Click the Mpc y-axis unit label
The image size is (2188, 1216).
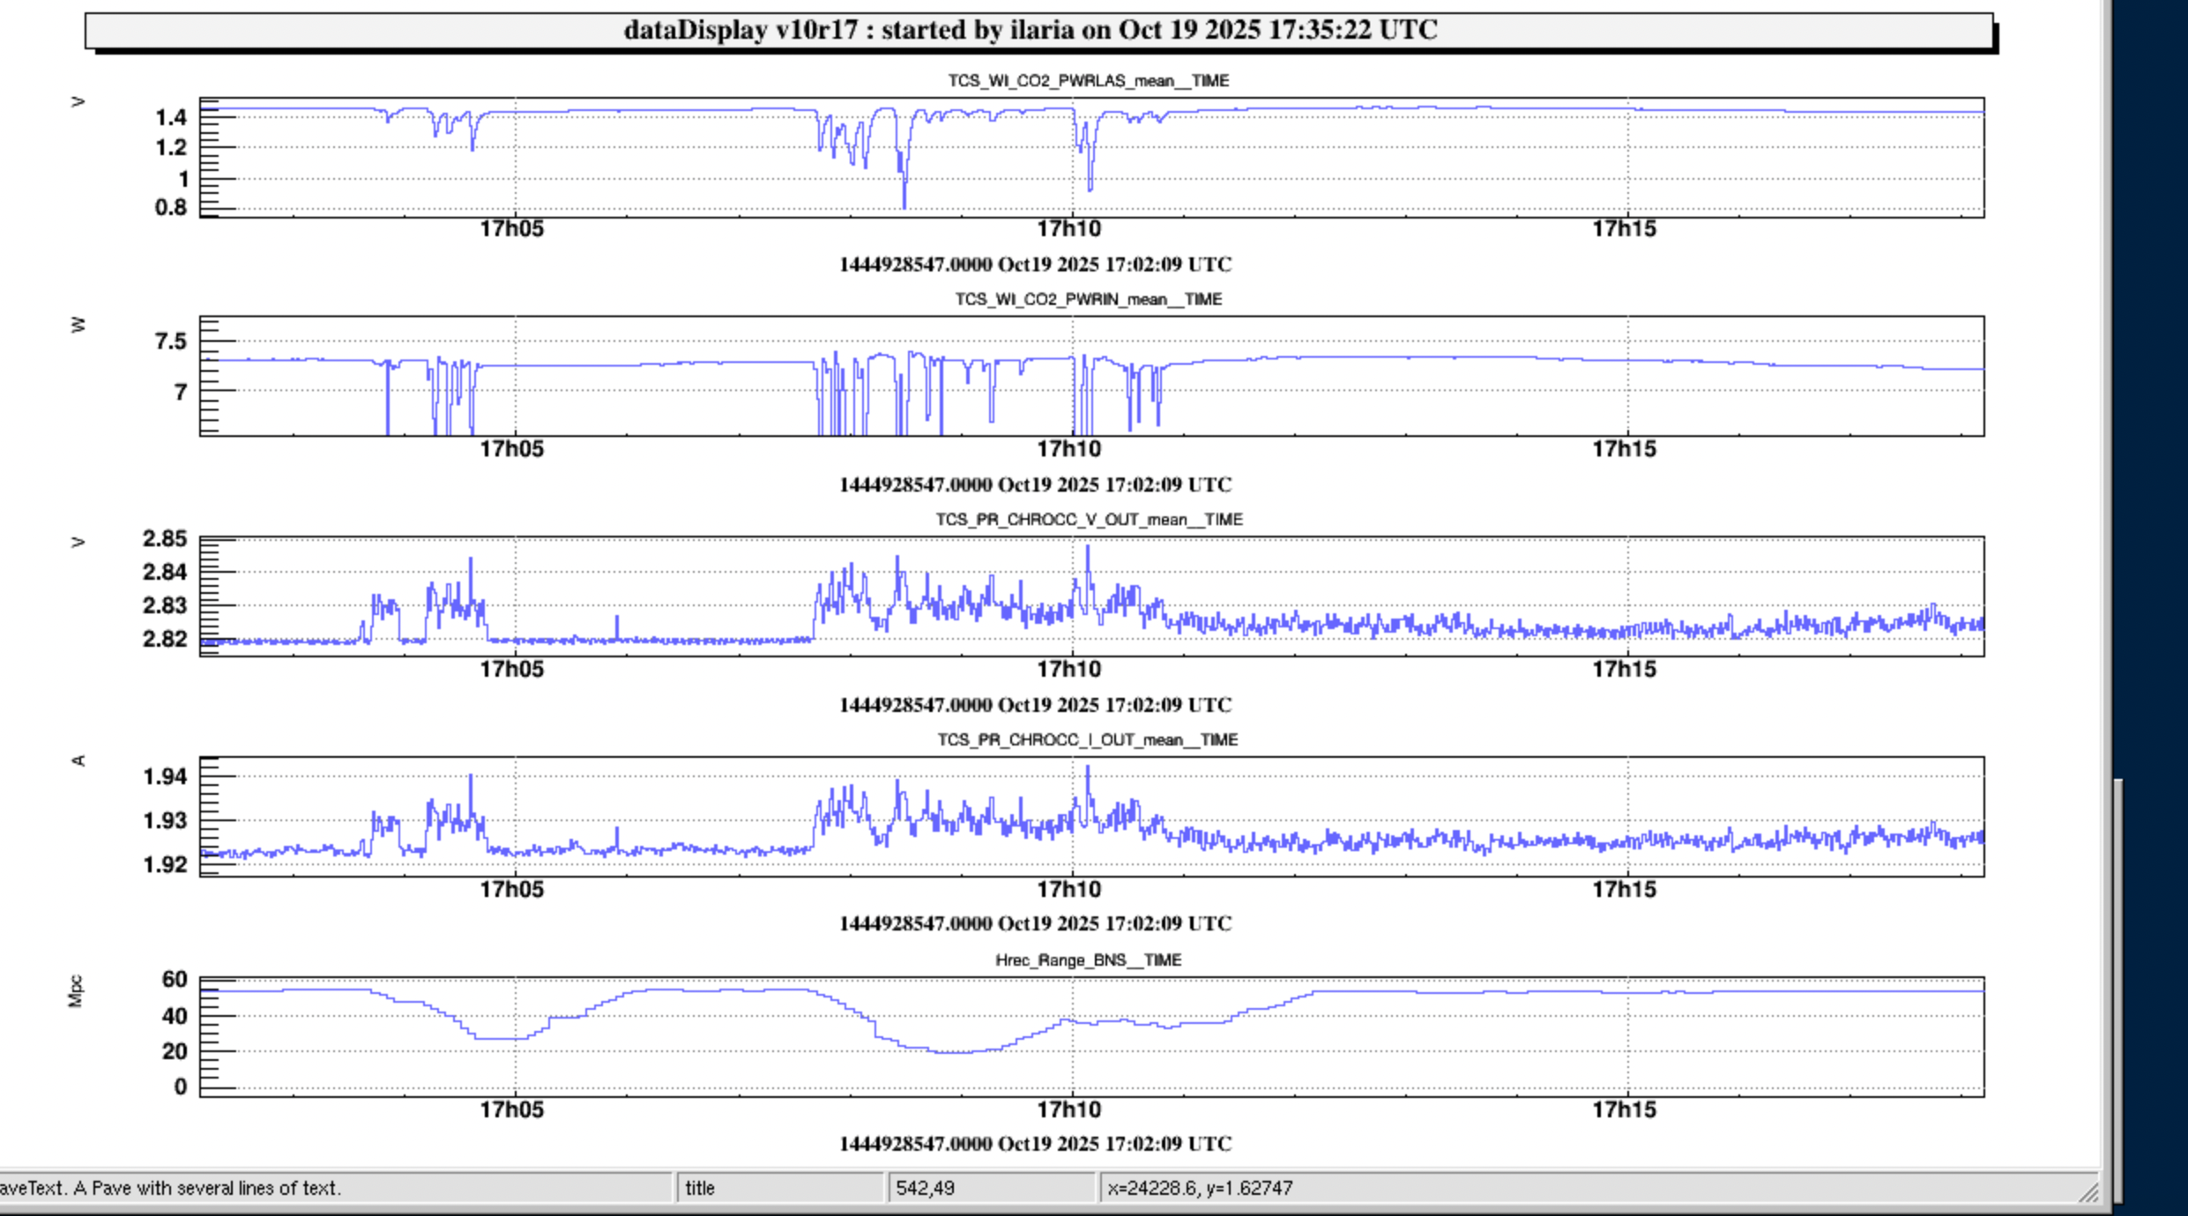[76, 991]
